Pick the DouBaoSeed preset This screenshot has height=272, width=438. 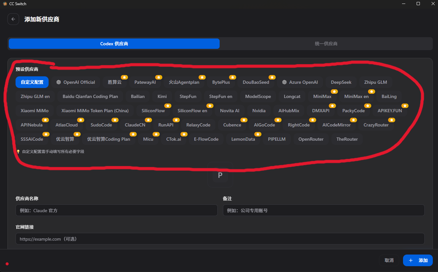(x=256, y=82)
